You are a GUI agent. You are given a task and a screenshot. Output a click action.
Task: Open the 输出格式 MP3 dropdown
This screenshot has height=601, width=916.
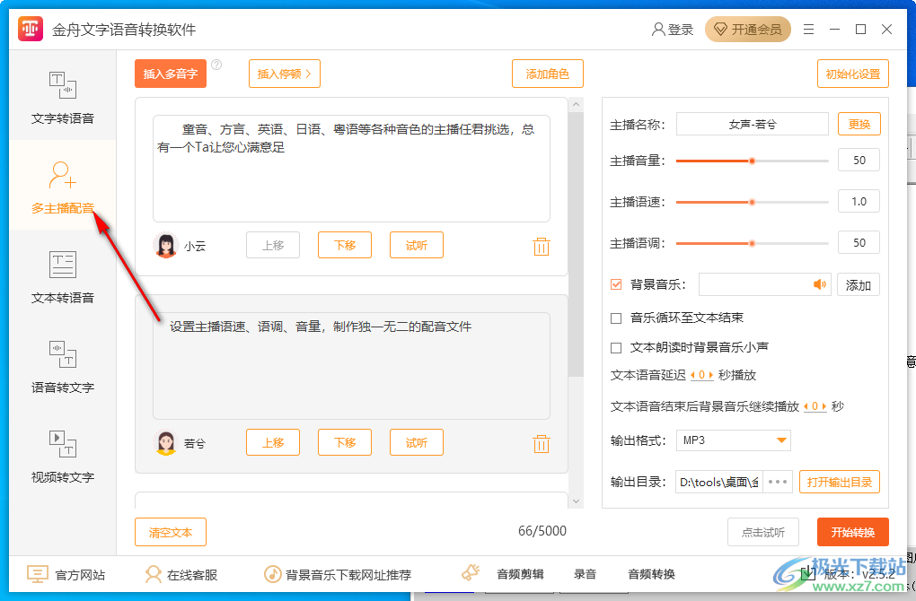[x=733, y=440]
